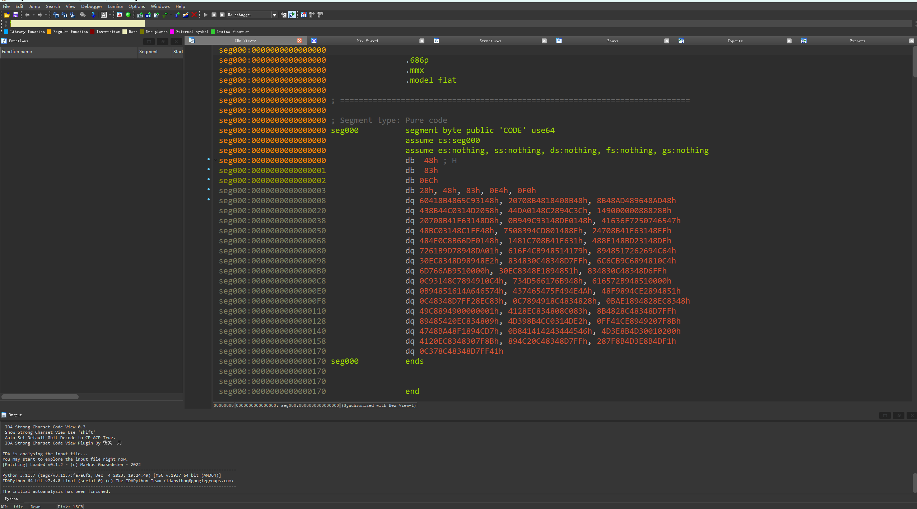Convert to code with the CODE+ icon

(x=140, y=15)
